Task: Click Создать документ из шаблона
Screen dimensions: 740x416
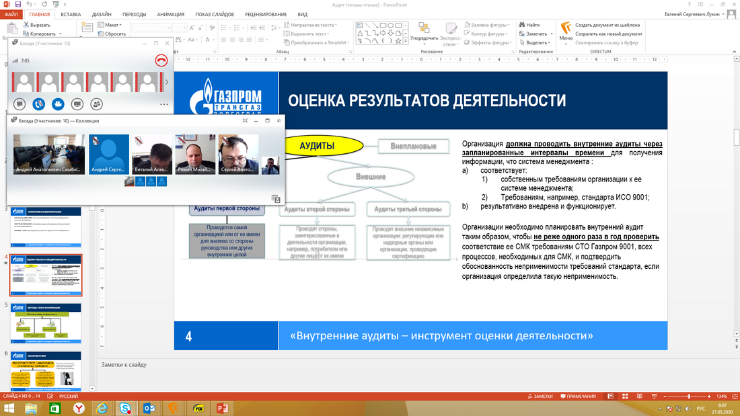Action: (x=607, y=25)
